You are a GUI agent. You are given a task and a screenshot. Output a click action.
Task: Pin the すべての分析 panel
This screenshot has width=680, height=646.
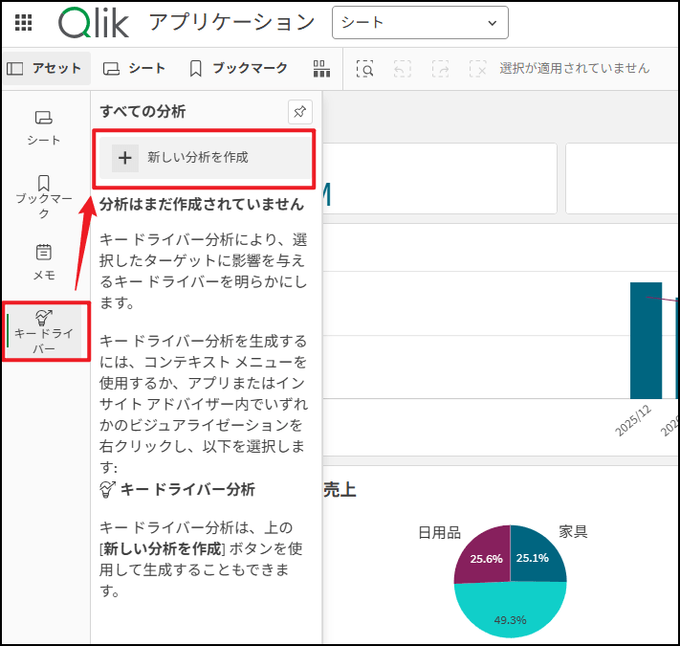click(x=299, y=112)
